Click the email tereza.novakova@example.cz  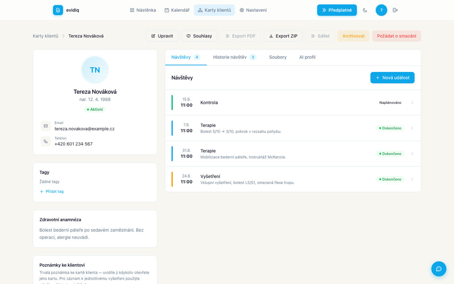[84, 129]
